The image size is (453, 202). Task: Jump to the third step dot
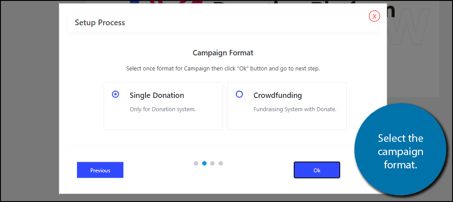click(212, 163)
